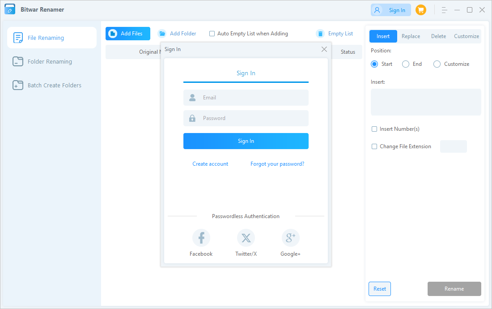Click the Empty List button label
The height and width of the screenshot is (309, 492).
[x=340, y=34]
